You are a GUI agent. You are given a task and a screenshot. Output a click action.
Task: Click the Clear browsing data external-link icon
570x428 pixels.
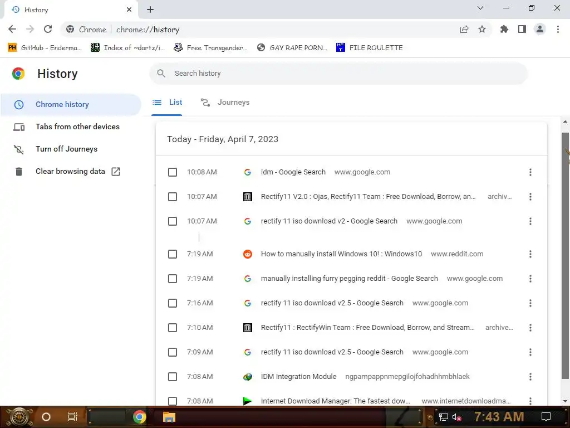point(116,172)
